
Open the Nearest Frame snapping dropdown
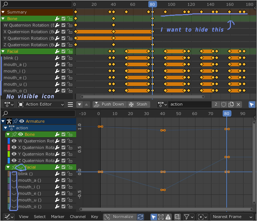tap(232, 217)
